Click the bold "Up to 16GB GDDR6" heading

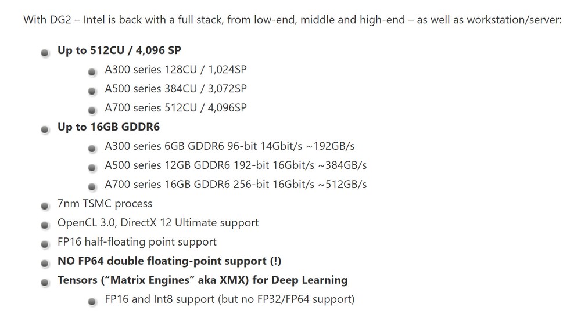pos(108,127)
